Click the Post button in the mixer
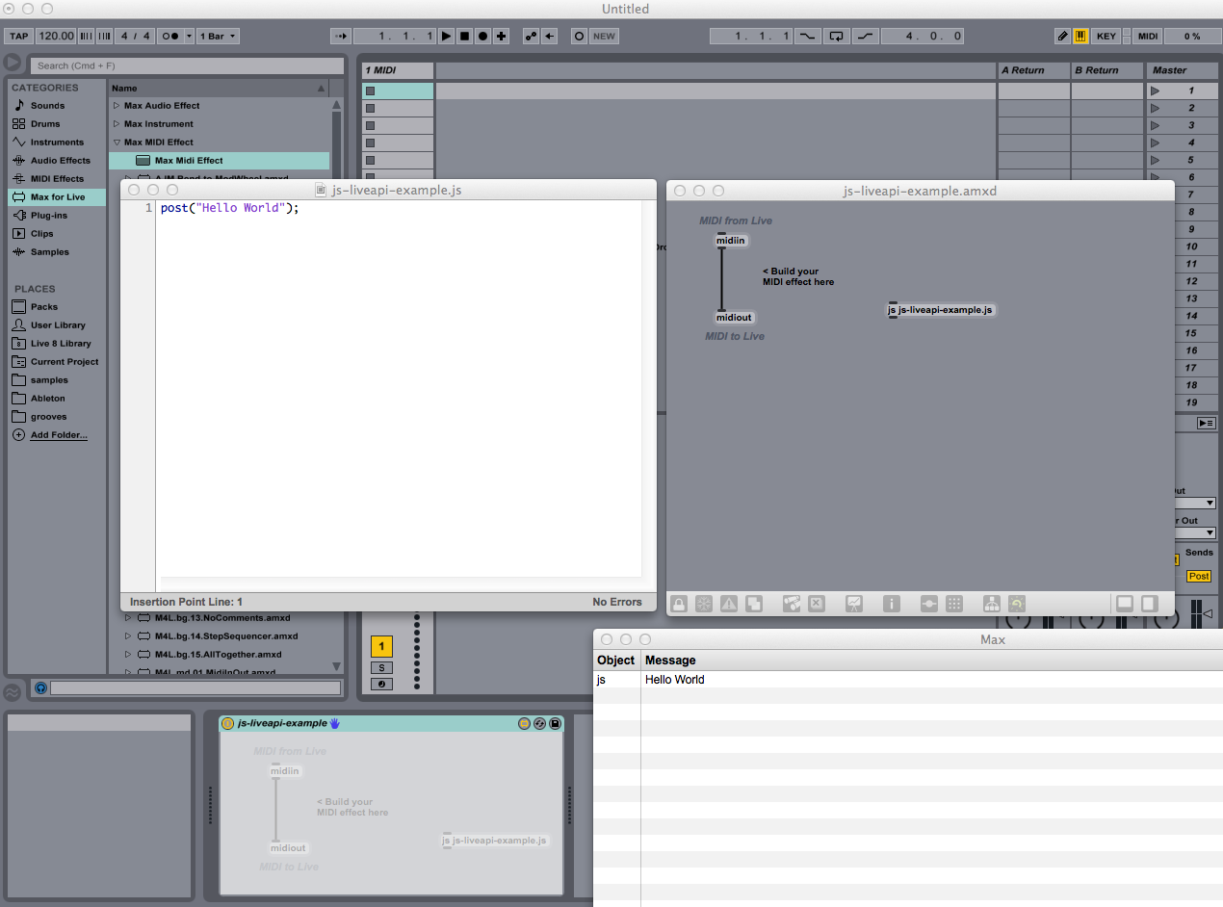This screenshot has height=907, width=1223. pyautogui.click(x=1199, y=576)
